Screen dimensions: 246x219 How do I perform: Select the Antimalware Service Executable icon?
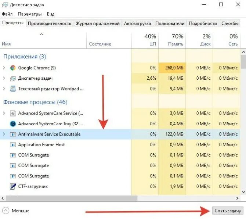(x=13, y=134)
